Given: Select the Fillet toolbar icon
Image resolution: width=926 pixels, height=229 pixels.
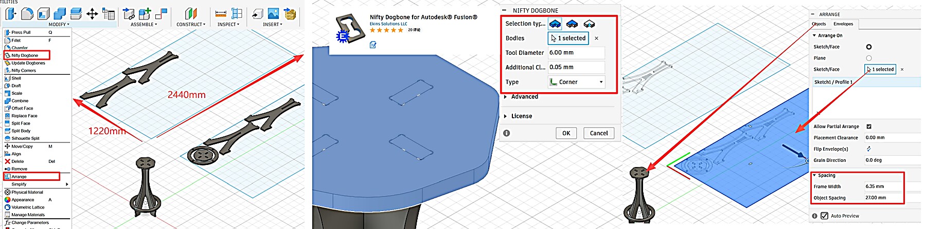Looking at the screenshot, I should pyautogui.click(x=27, y=14).
